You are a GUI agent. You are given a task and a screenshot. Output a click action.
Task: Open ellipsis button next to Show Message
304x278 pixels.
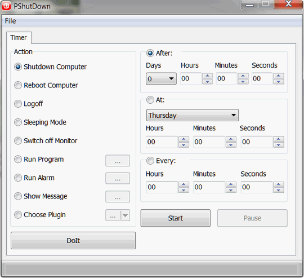point(118,197)
